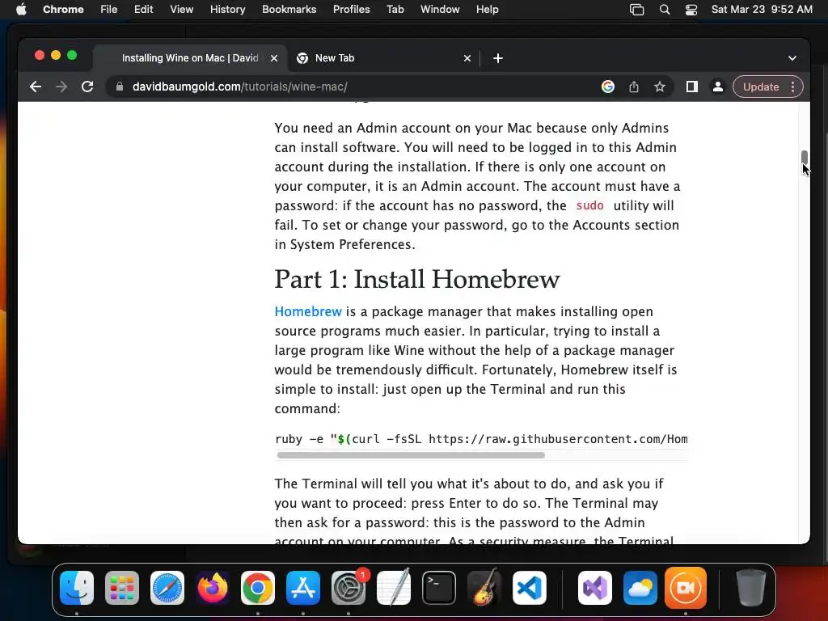828x621 pixels.
Task: Launch Terminal from the Dock
Action: [439, 588]
